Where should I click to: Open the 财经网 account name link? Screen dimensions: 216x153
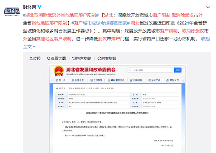[x=30, y=7]
